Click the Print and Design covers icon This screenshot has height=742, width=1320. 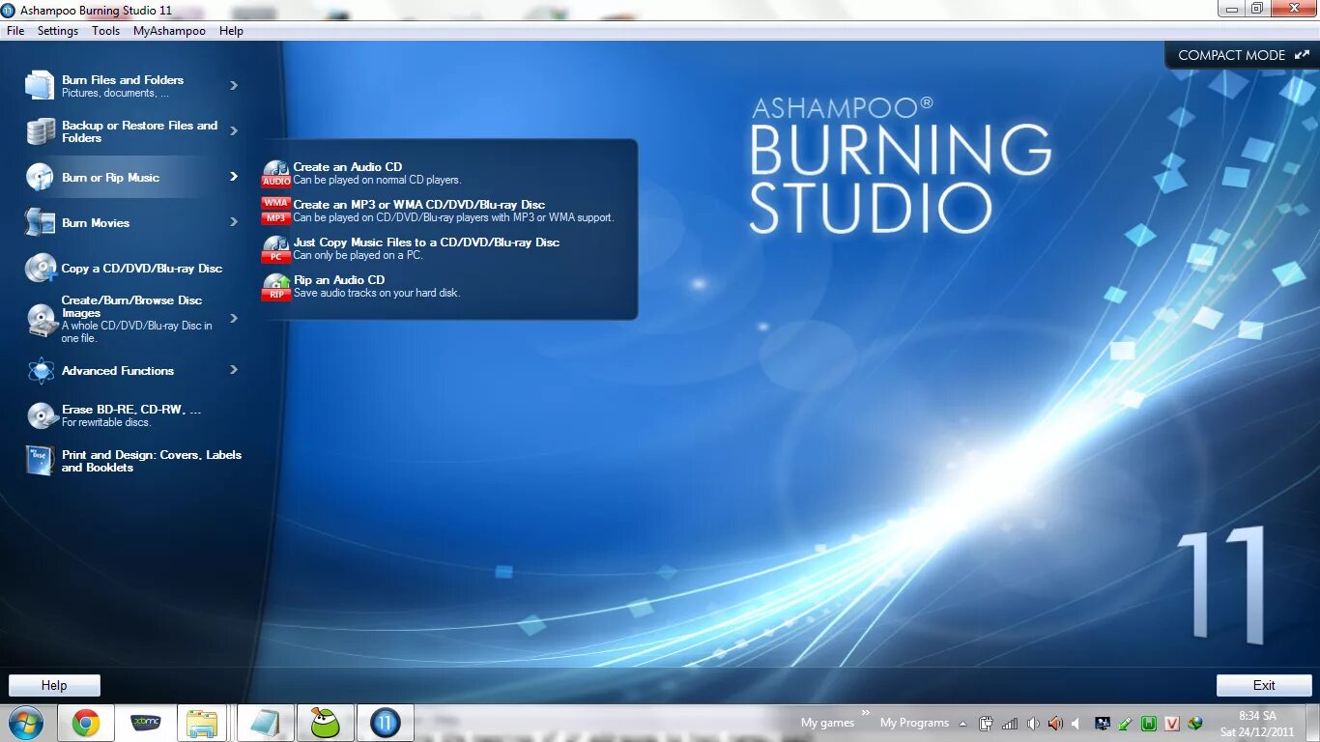coord(40,461)
